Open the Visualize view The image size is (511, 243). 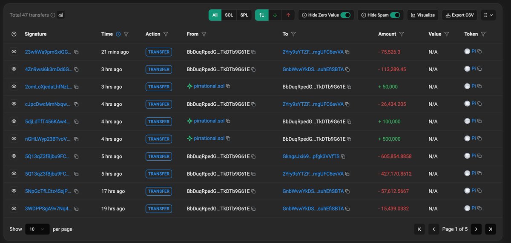pyautogui.click(x=422, y=15)
